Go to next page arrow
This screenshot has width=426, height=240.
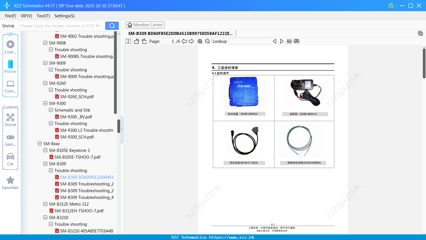point(191,41)
